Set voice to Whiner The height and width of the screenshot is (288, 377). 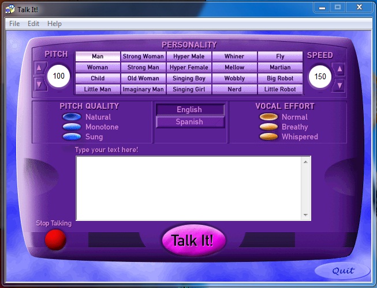[x=234, y=56]
